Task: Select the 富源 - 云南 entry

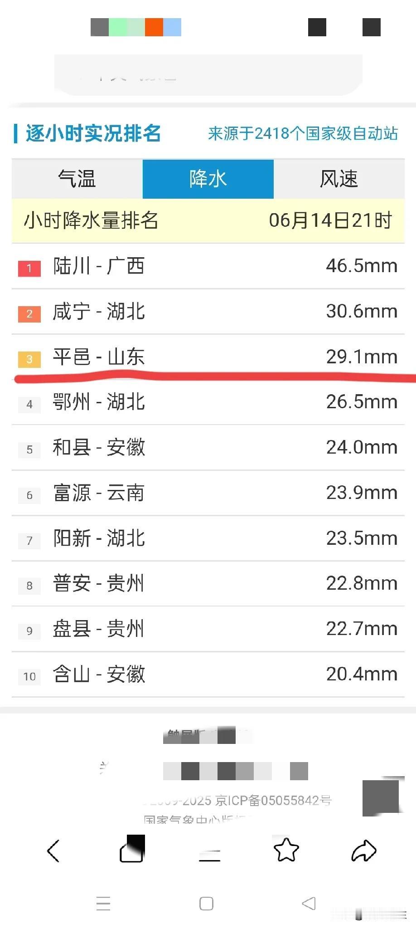Action: [x=208, y=493]
